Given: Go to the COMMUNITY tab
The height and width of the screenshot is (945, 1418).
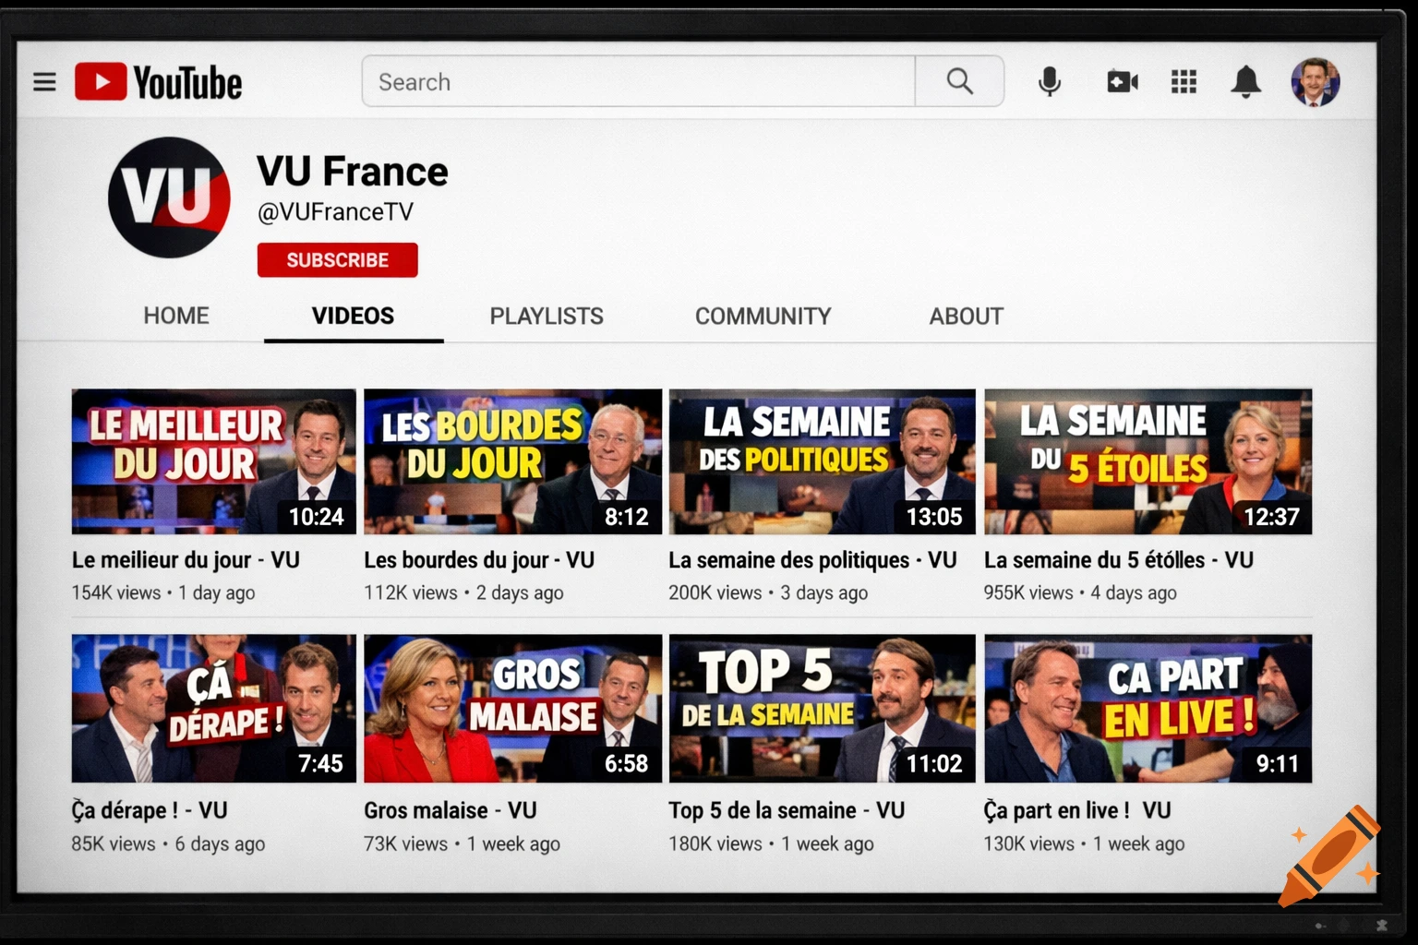Looking at the screenshot, I should 763,316.
